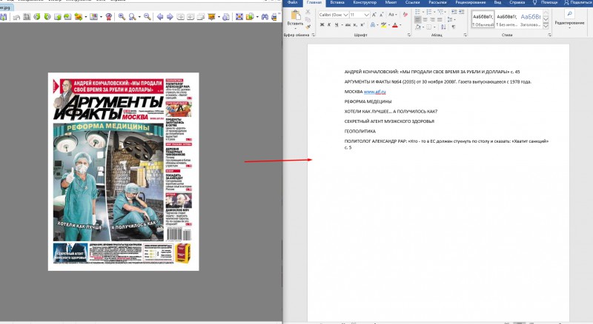Viewport: 593px width, 324px height.
Task: Go to previous image with left arrow
Action: (x=160, y=16)
